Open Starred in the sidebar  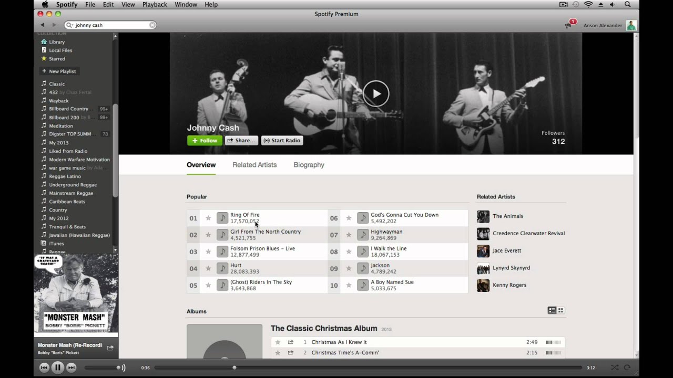(x=57, y=59)
